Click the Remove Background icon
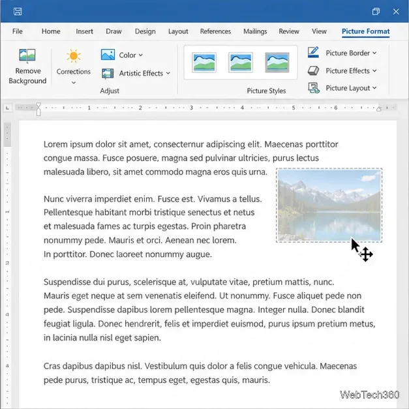 27,55
